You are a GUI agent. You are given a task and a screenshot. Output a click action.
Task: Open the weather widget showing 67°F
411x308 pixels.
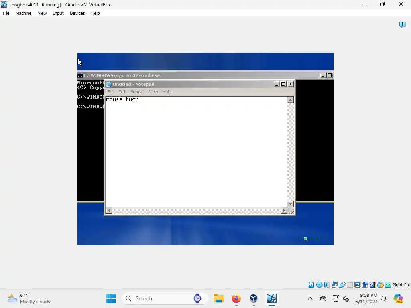[x=29, y=298]
